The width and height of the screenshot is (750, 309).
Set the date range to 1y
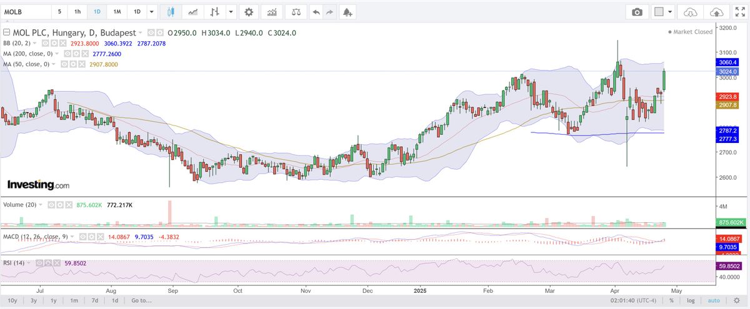[54, 300]
